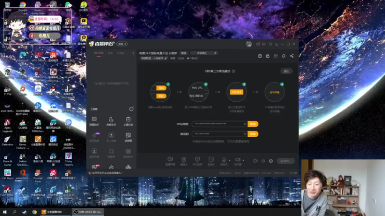Click top copy button in step one circle
Image resolution: width=385 pixels, height=216 pixels.
point(161,88)
